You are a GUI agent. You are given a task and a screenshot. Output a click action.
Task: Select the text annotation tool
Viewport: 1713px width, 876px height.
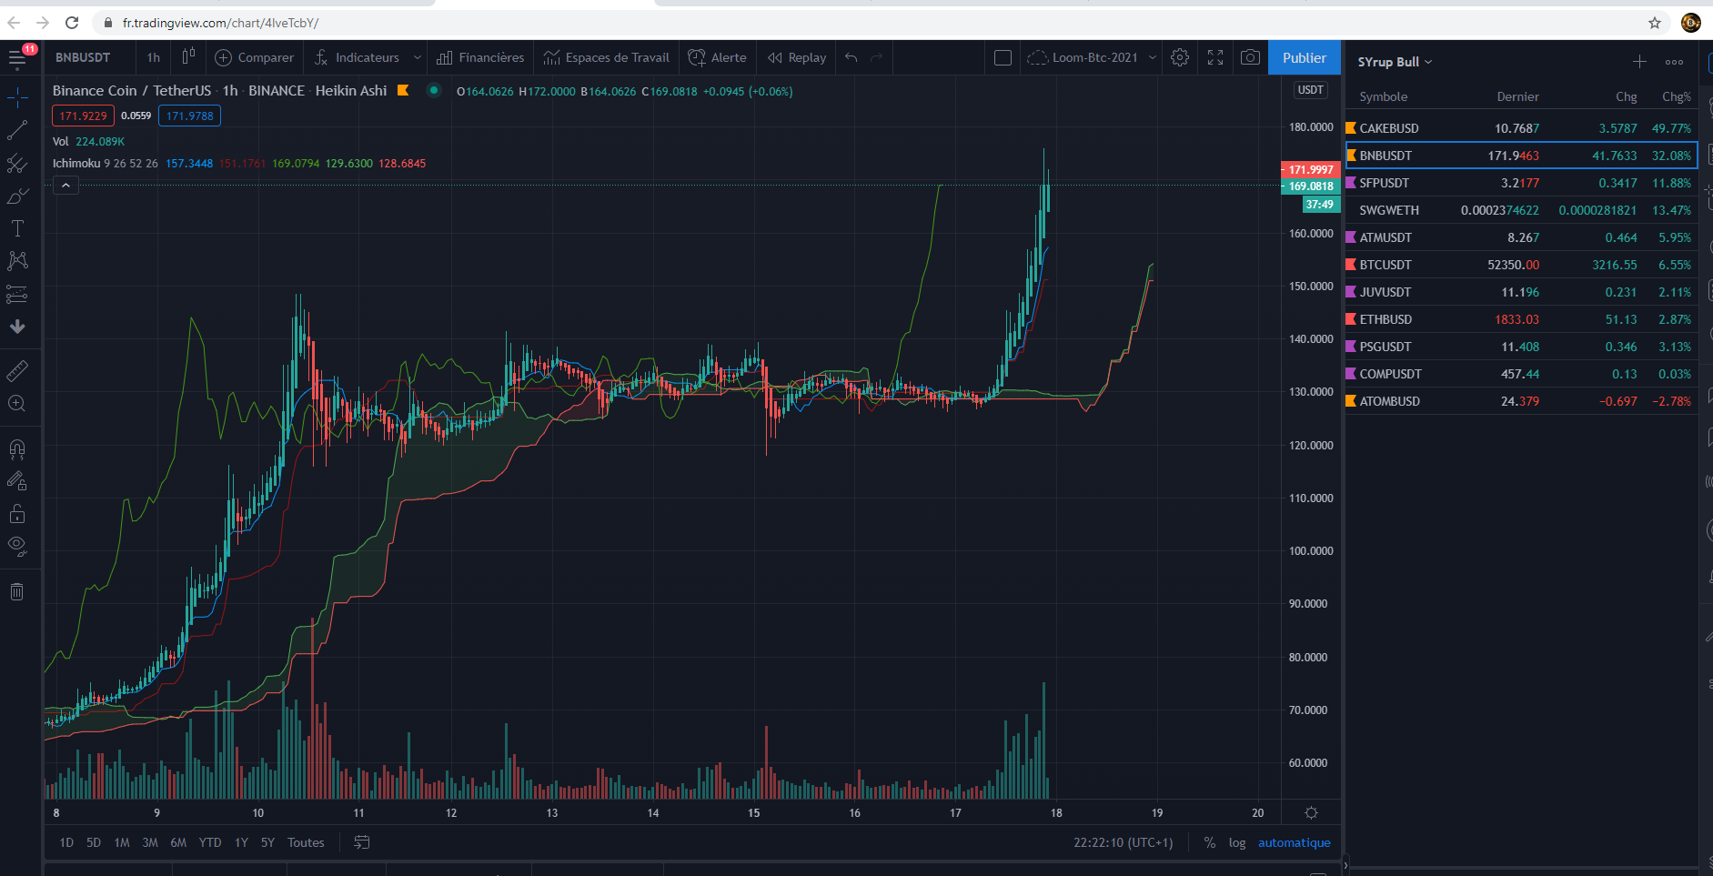(x=17, y=228)
